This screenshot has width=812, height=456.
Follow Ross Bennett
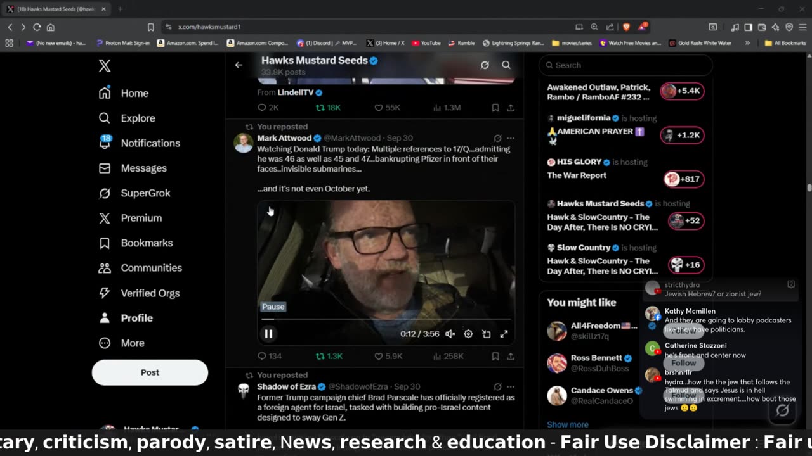tap(684, 363)
